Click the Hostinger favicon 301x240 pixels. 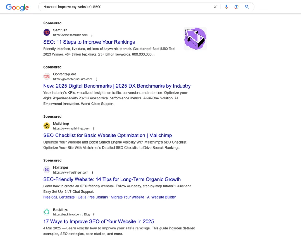point(47,170)
